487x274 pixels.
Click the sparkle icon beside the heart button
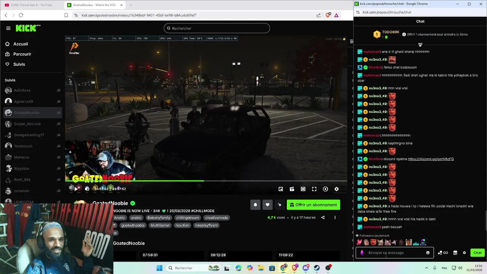tap(280, 205)
